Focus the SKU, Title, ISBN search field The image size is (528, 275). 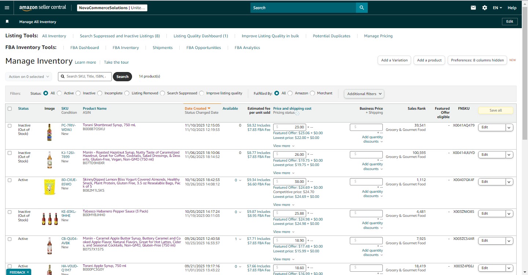[85, 76]
